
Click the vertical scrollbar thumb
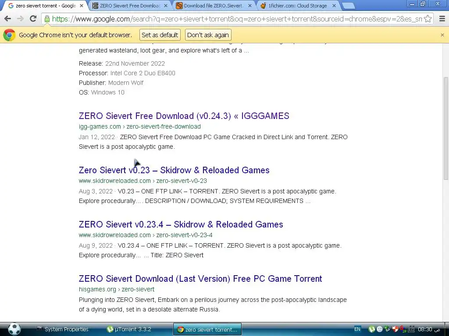445,128
